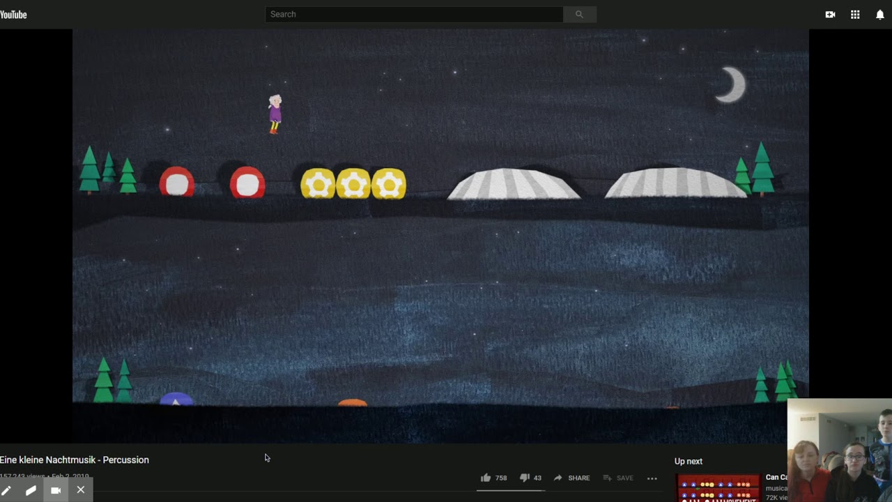Click the YouTube search input field
The height and width of the screenshot is (502, 892).
coord(414,14)
